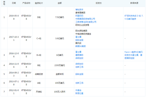Image resolution: width=146 pixels, height=97 pixels.
Task: Select the 产品名称 column header
Action: (x=26, y=3)
